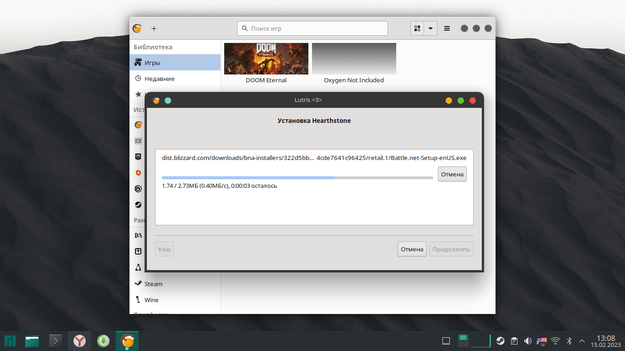This screenshot has width=625, height=351.
Task: Open the hamburger menu in Lutris header
Action: tap(447, 28)
